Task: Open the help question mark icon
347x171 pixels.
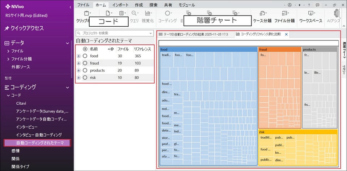Action: point(309,5)
